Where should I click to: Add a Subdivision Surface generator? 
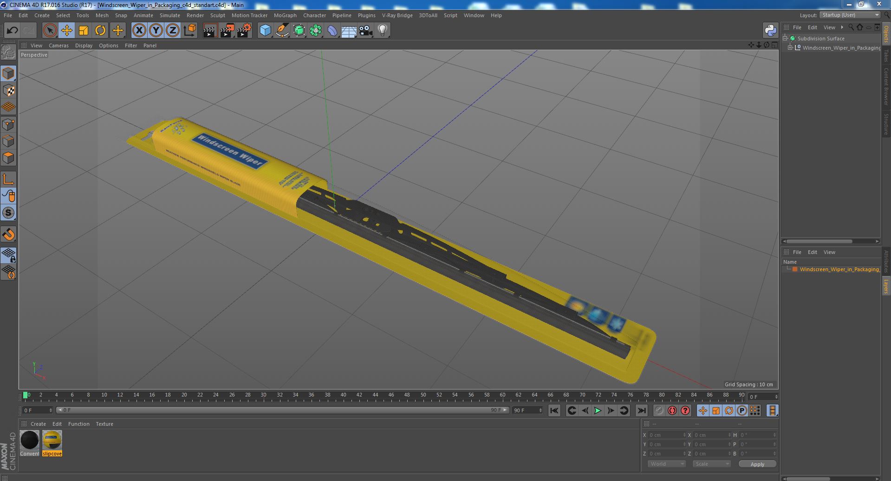299,31
